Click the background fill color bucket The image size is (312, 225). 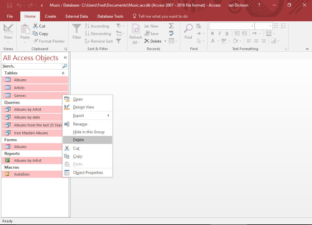click(x=235, y=41)
